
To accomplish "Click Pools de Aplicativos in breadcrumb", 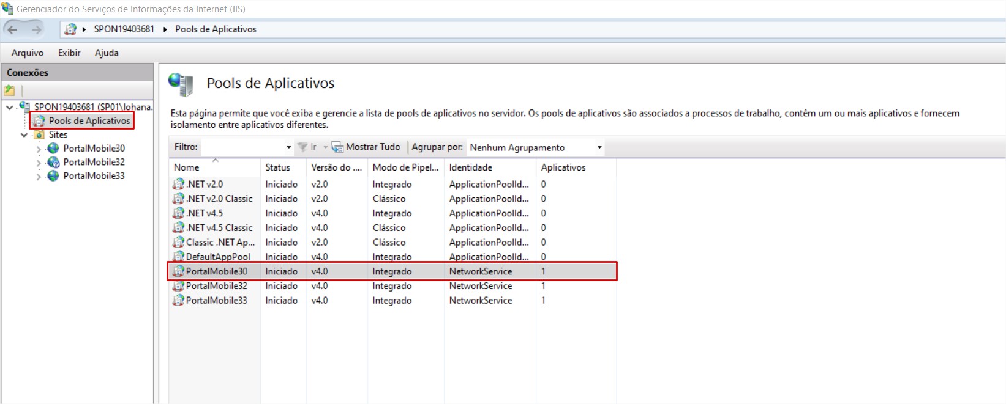I will coord(216,29).
